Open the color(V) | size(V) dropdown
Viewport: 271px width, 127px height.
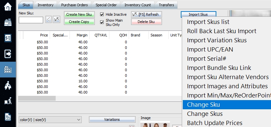click(x=50, y=119)
